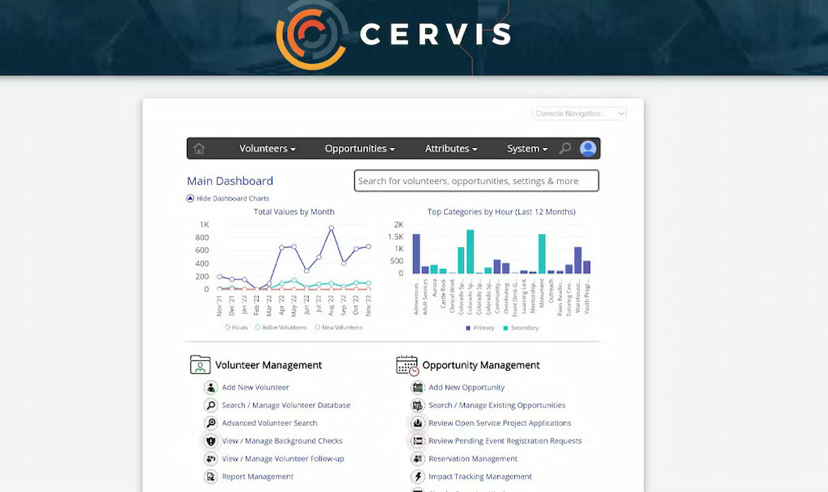Click the Hide Dashboard Charts link text

click(x=233, y=199)
